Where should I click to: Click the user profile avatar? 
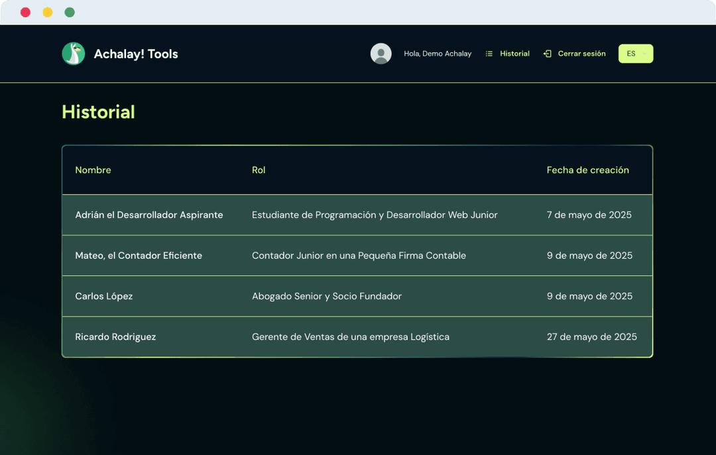pos(381,54)
